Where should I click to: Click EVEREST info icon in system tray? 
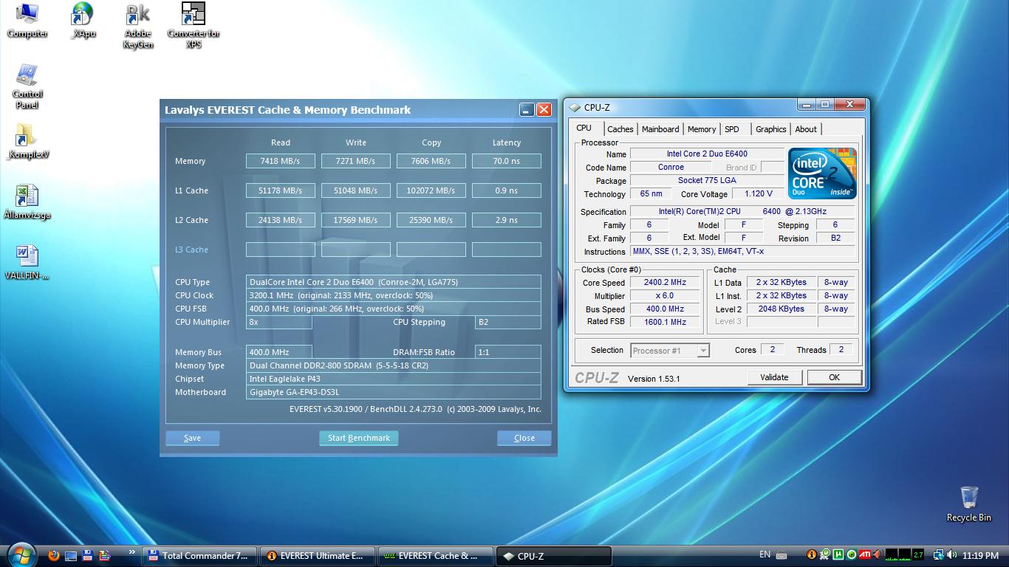pyautogui.click(x=812, y=554)
